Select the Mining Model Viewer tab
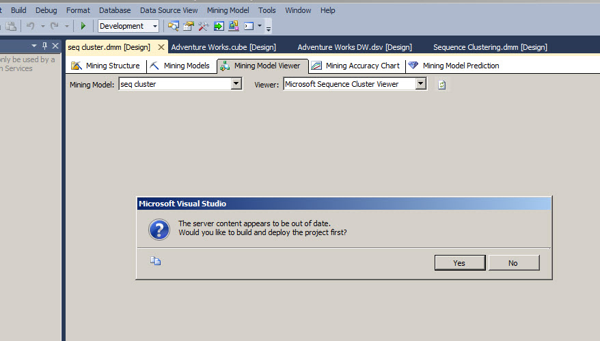Screen dimensions: 600x341 click(x=262, y=66)
